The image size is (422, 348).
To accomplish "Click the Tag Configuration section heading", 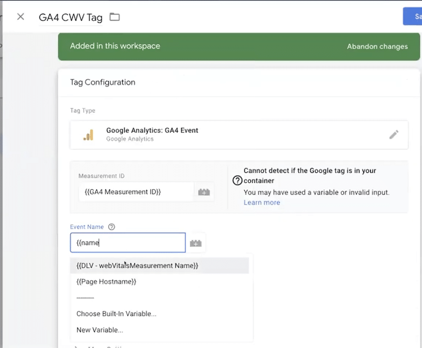I will tap(103, 82).
